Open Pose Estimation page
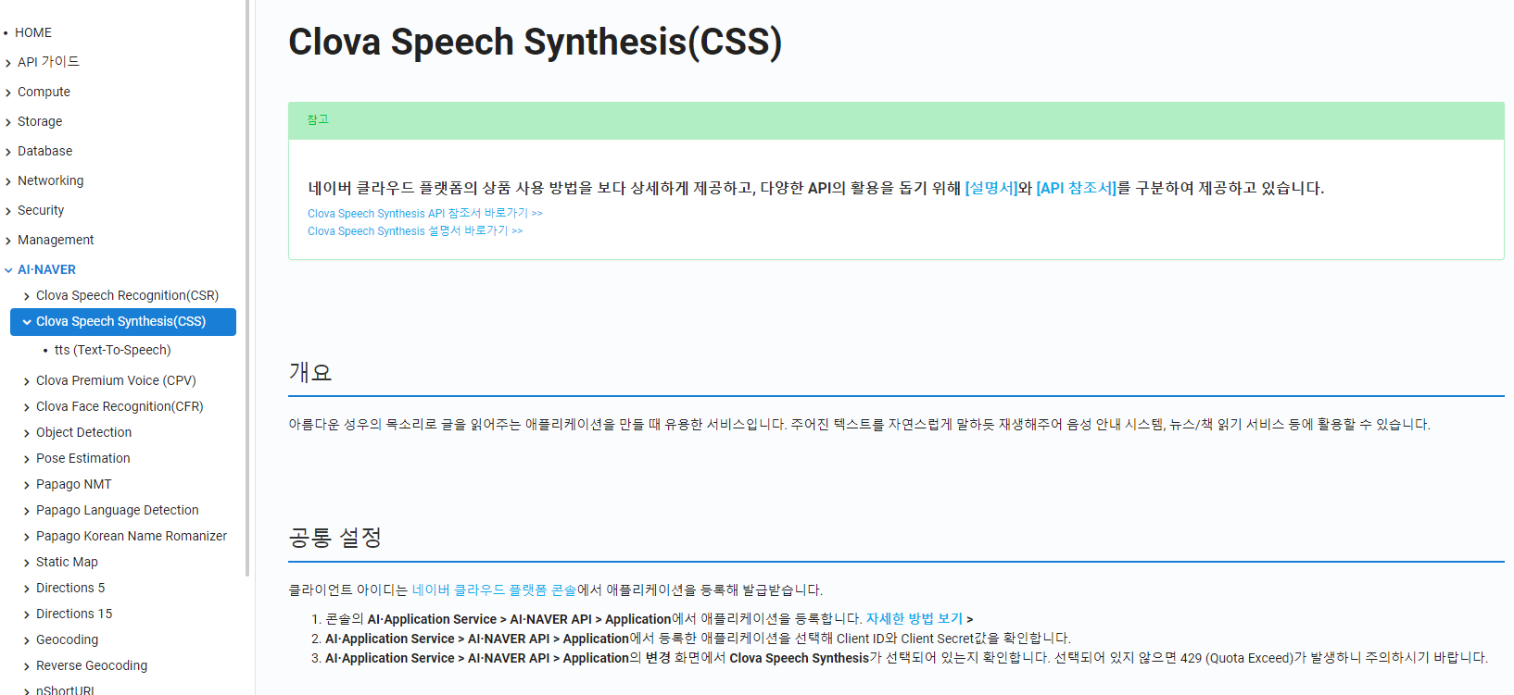Screen dimensions: 1514x695 pos(82,458)
